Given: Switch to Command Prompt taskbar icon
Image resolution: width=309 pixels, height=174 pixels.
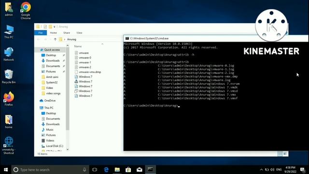Looking at the screenshot, I should (x=150, y=170).
